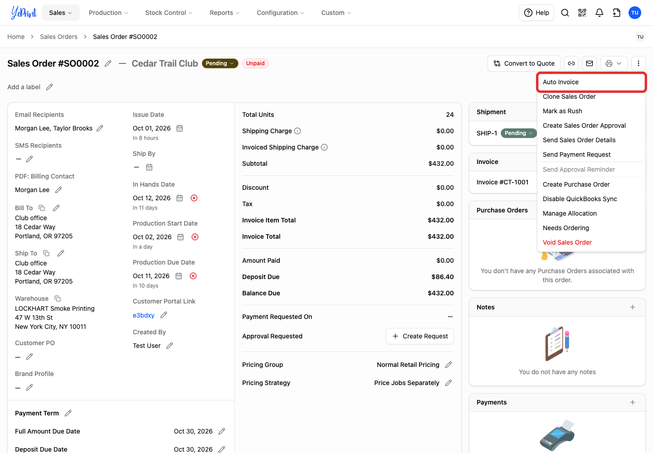Open the TU user avatar menu
Screen dimensions: 653x453
(x=635, y=13)
